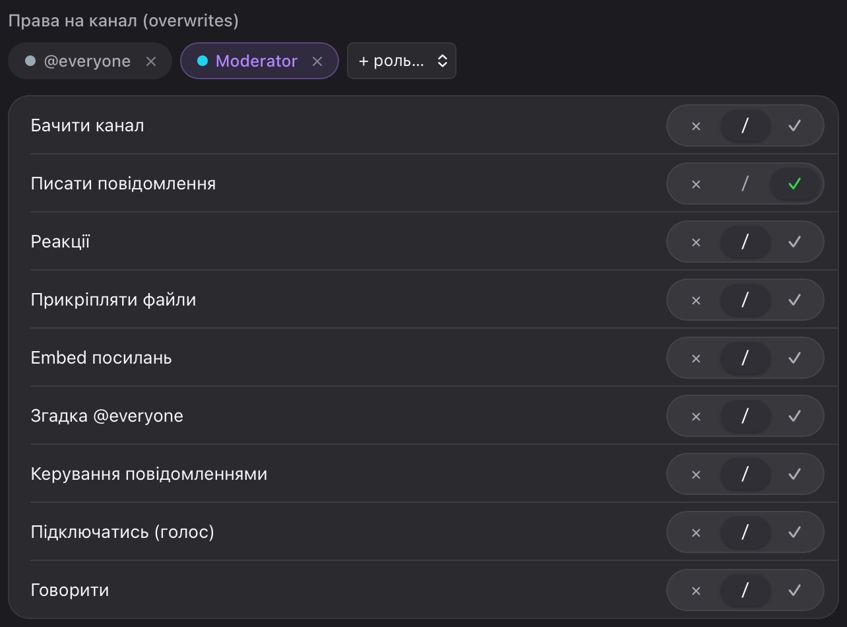Screen dimensions: 847x627
Task: Allow "Реакції" using the checkmark icon
Action: [x=795, y=242]
